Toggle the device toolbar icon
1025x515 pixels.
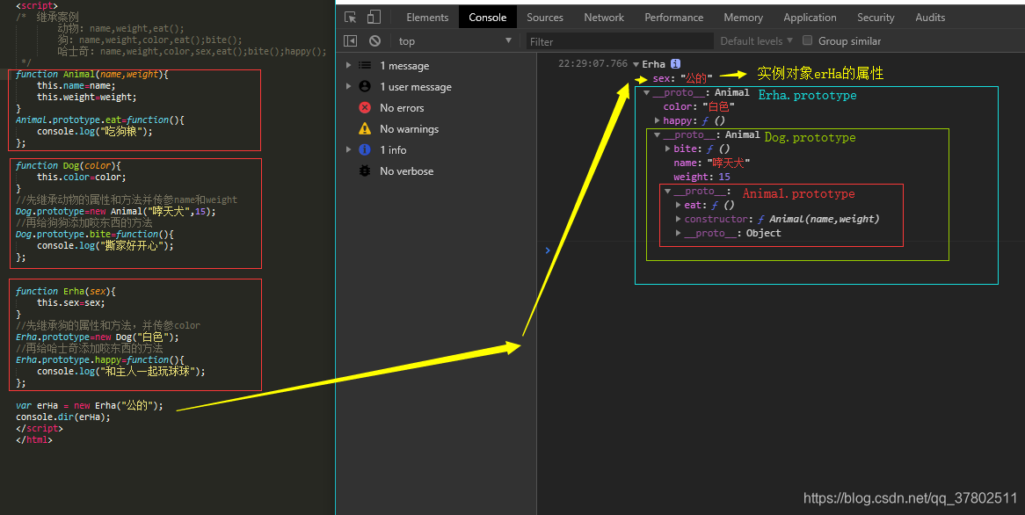[374, 17]
